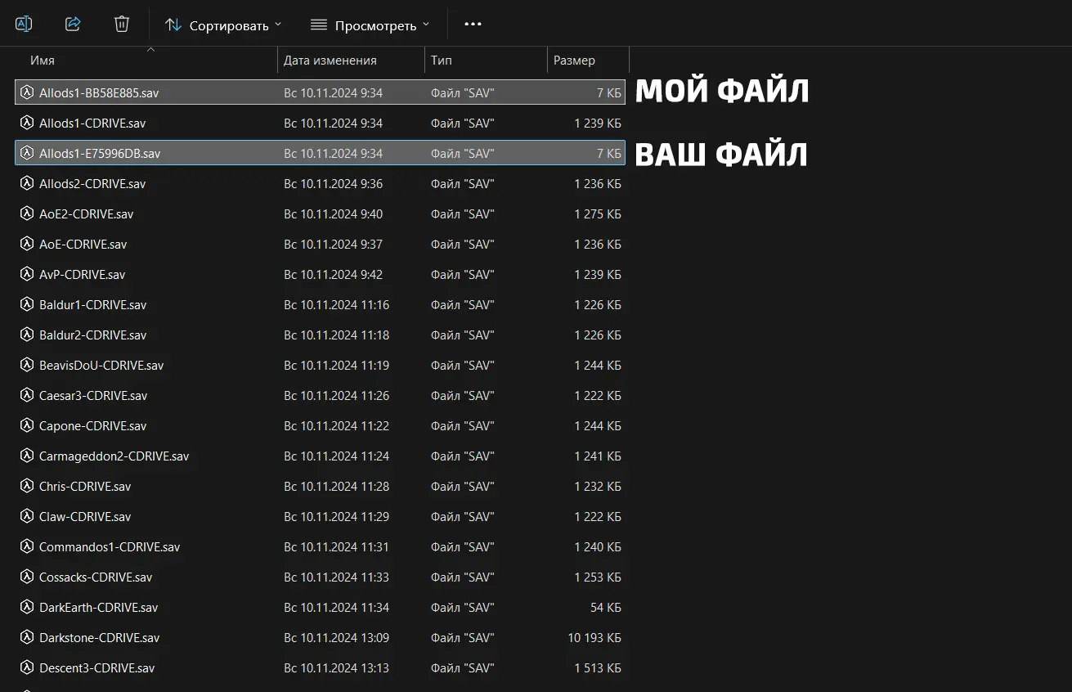Click file icon of Allods1-E75996DB.sav
The image size is (1072, 692).
(26, 153)
